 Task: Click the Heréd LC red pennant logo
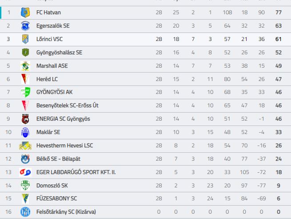[25, 79]
